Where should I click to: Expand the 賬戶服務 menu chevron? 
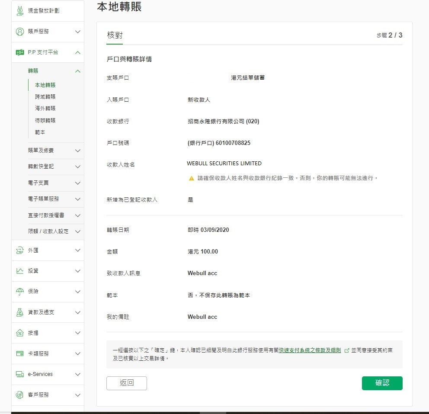click(78, 32)
